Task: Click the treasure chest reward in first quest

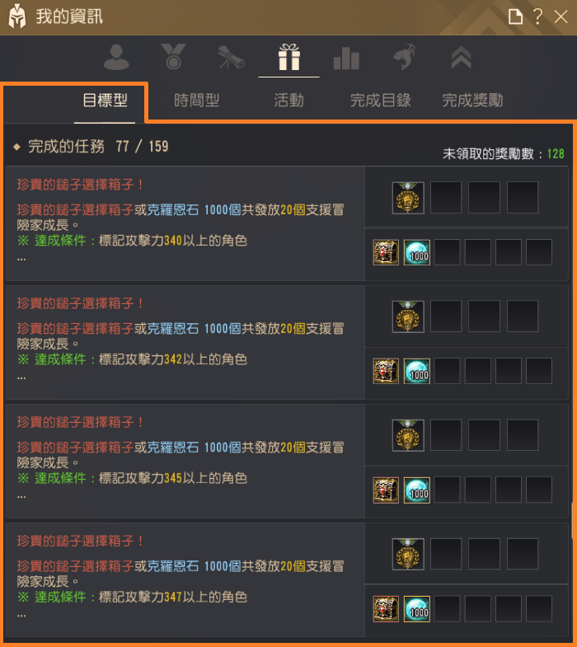Action: tap(386, 252)
